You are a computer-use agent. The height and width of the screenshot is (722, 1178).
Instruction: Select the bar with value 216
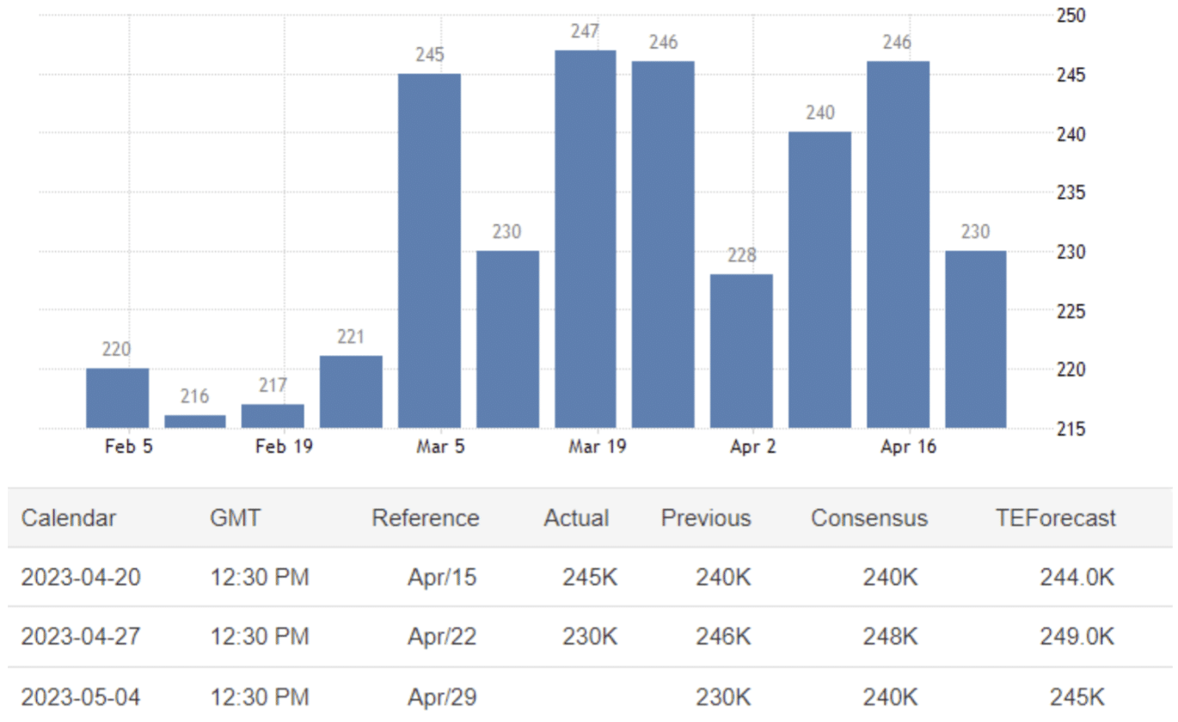195,421
